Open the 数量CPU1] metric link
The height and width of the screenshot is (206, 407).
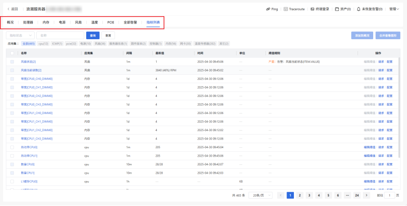pos(27,173)
